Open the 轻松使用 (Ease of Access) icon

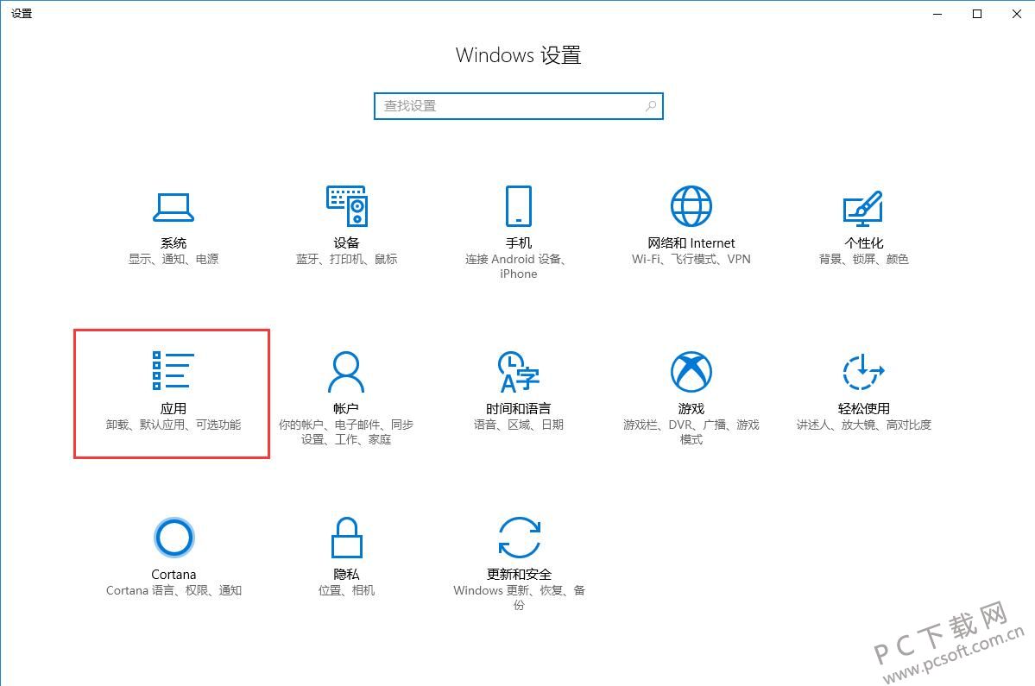click(863, 372)
